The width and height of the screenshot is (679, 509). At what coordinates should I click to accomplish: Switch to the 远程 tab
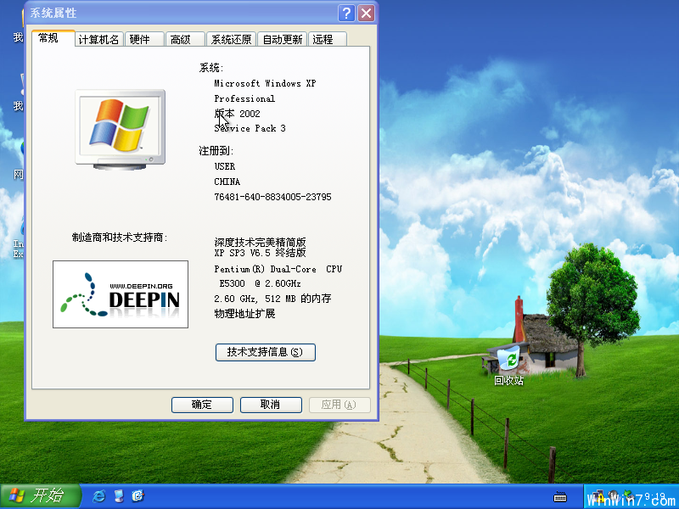[x=328, y=39]
